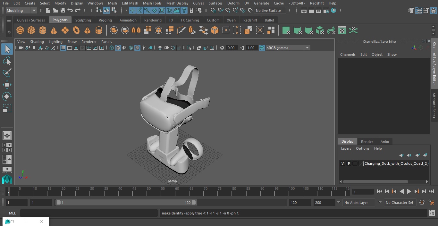This screenshot has width=438, height=226.
Task: Click the layer color swatch box
Action: (x=355, y=163)
